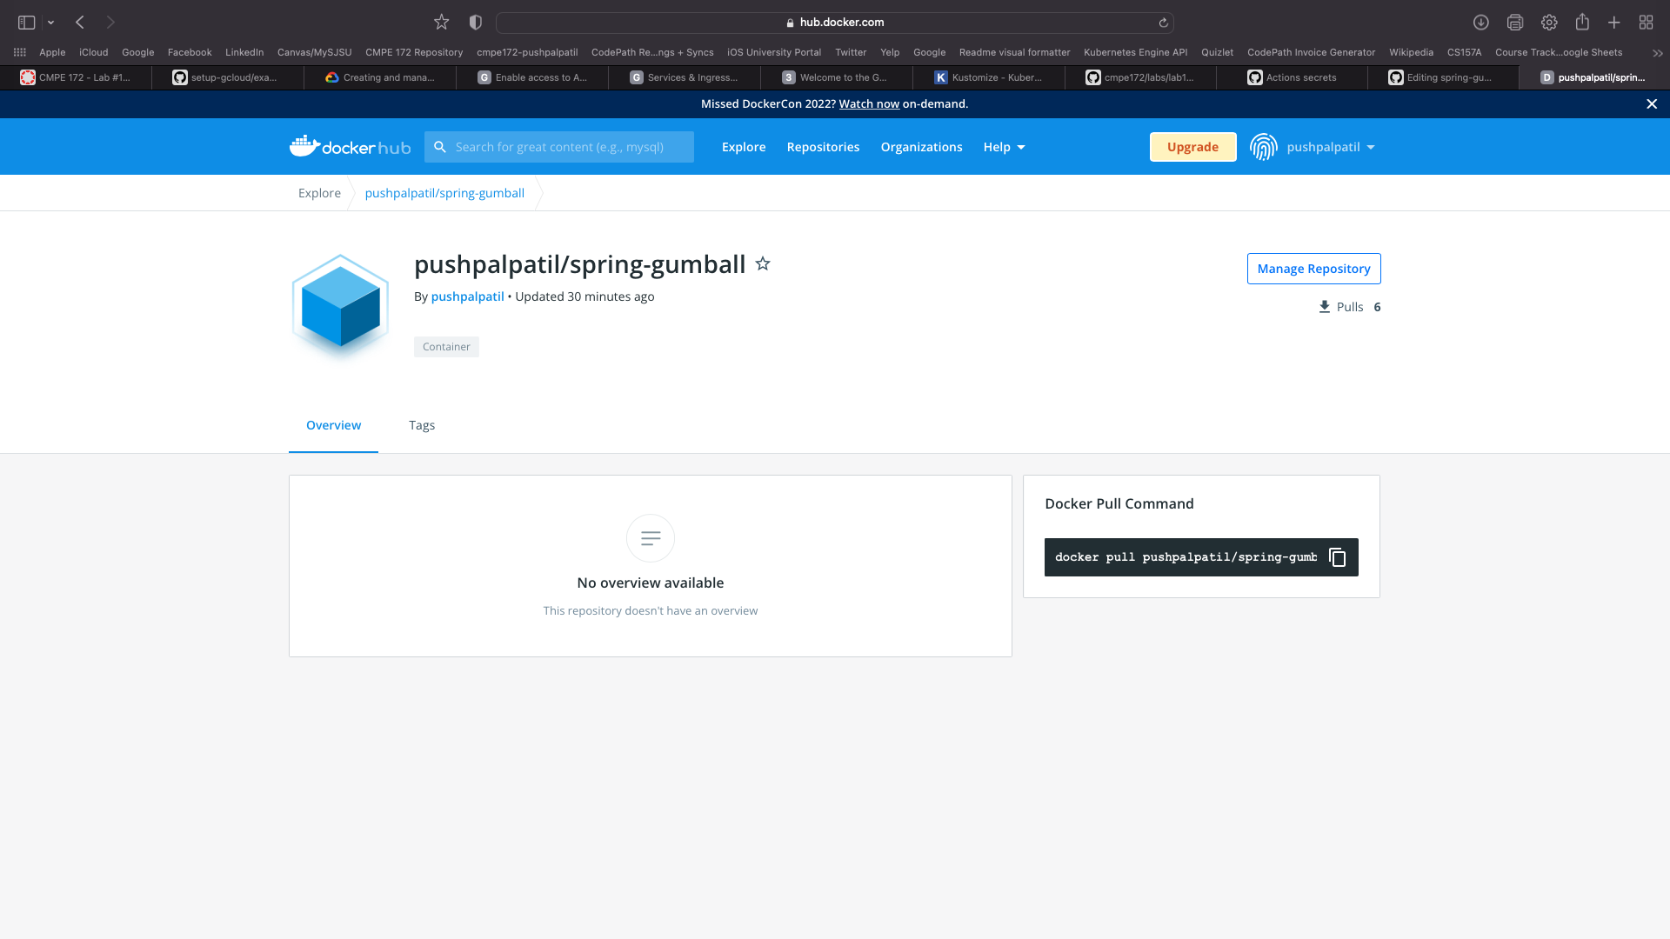Toggle the Safari sidebar
Image resolution: width=1670 pixels, height=939 pixels.
click(x=25, y=22)
